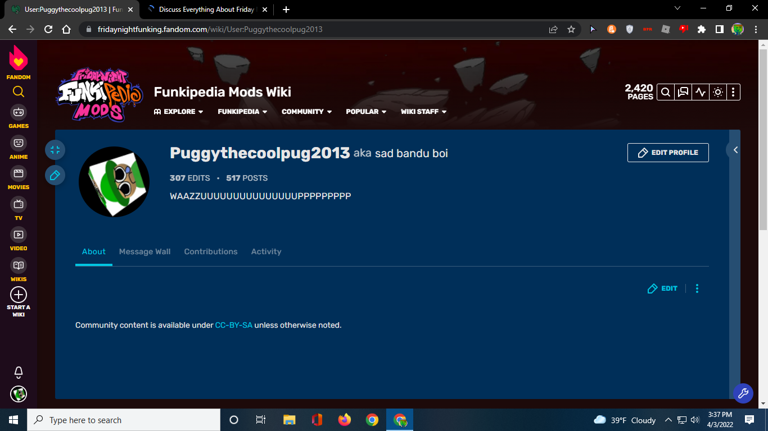
Task: Close the Discuss Everything browser tab
Action: [x=265, y=10]
